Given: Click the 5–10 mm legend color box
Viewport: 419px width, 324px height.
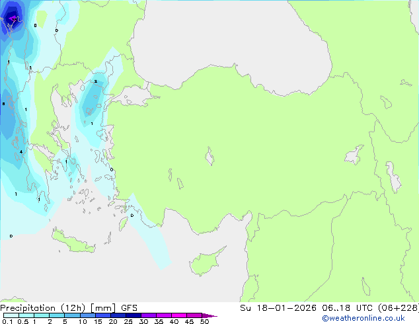Looking at the screenshot, I should [73, 315].
